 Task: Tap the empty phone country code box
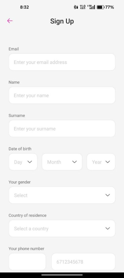(27, 262)
